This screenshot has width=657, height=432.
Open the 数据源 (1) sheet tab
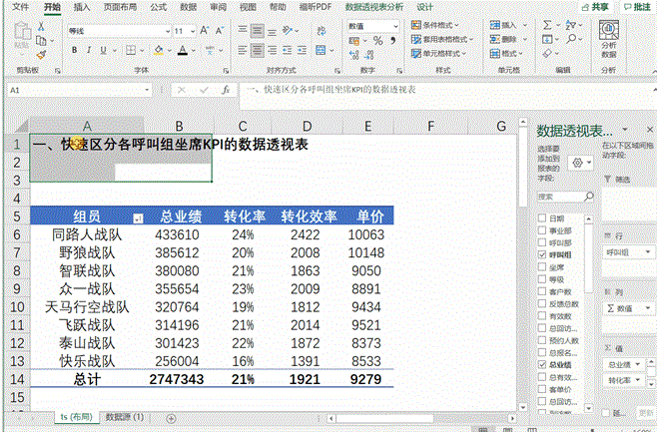point(126,417)
